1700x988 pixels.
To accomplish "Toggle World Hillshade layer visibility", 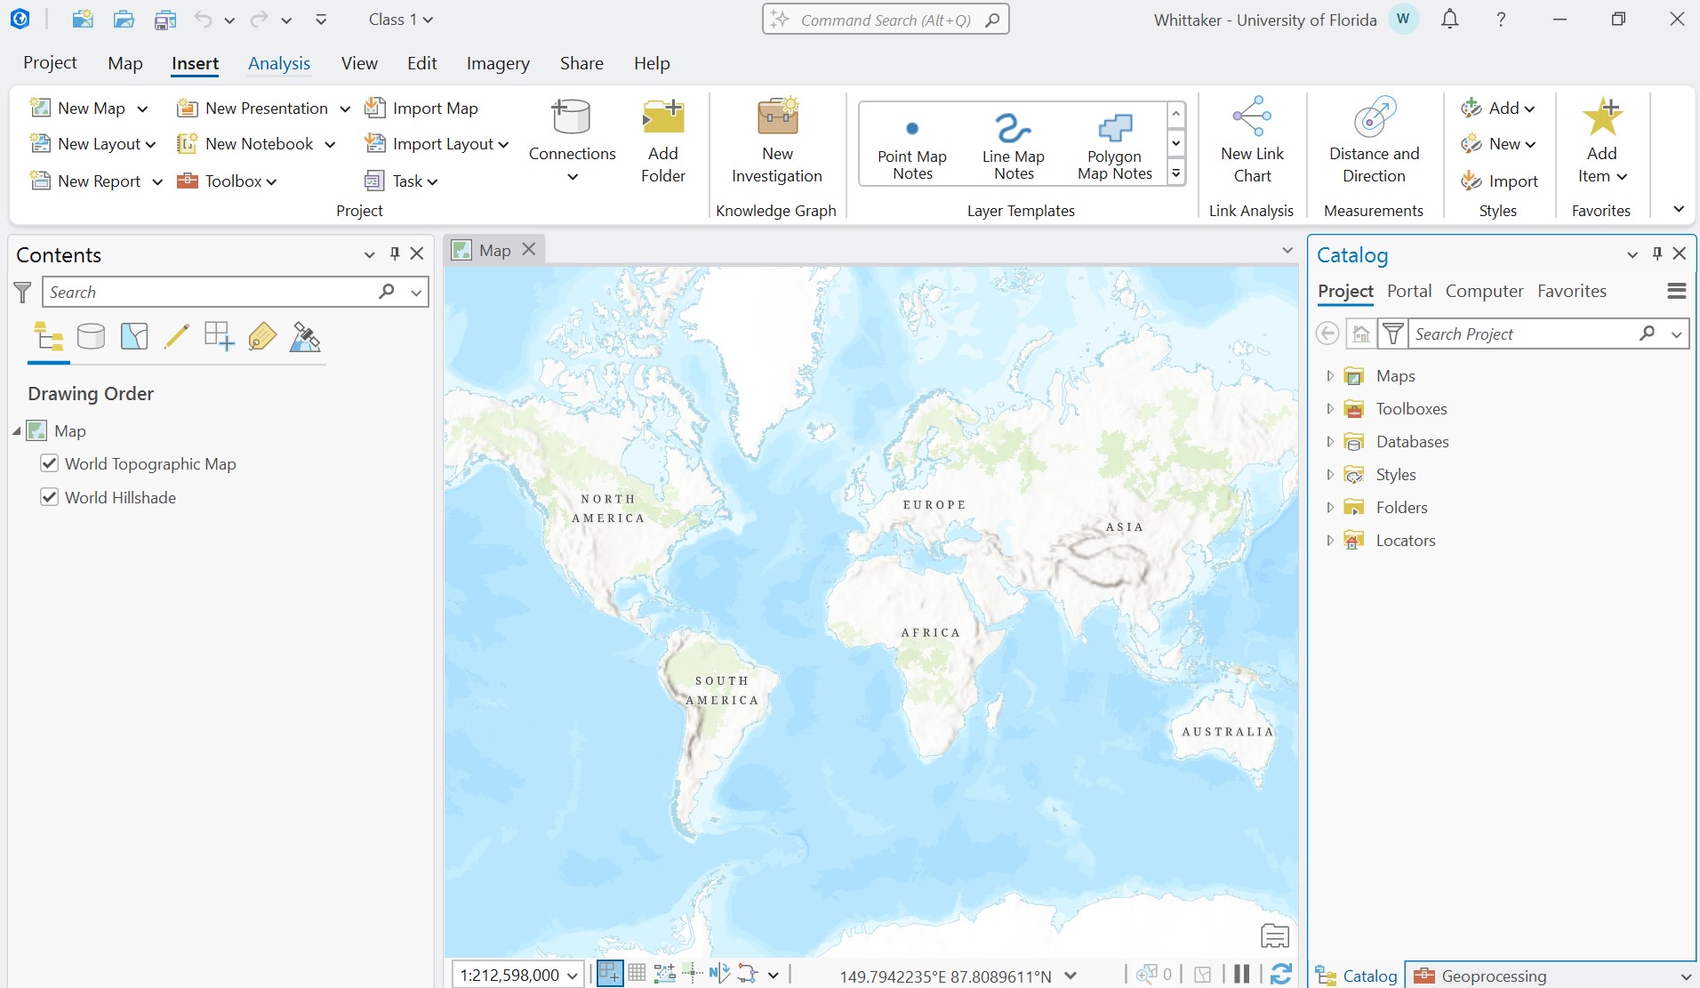I will [x=50, y=497].
